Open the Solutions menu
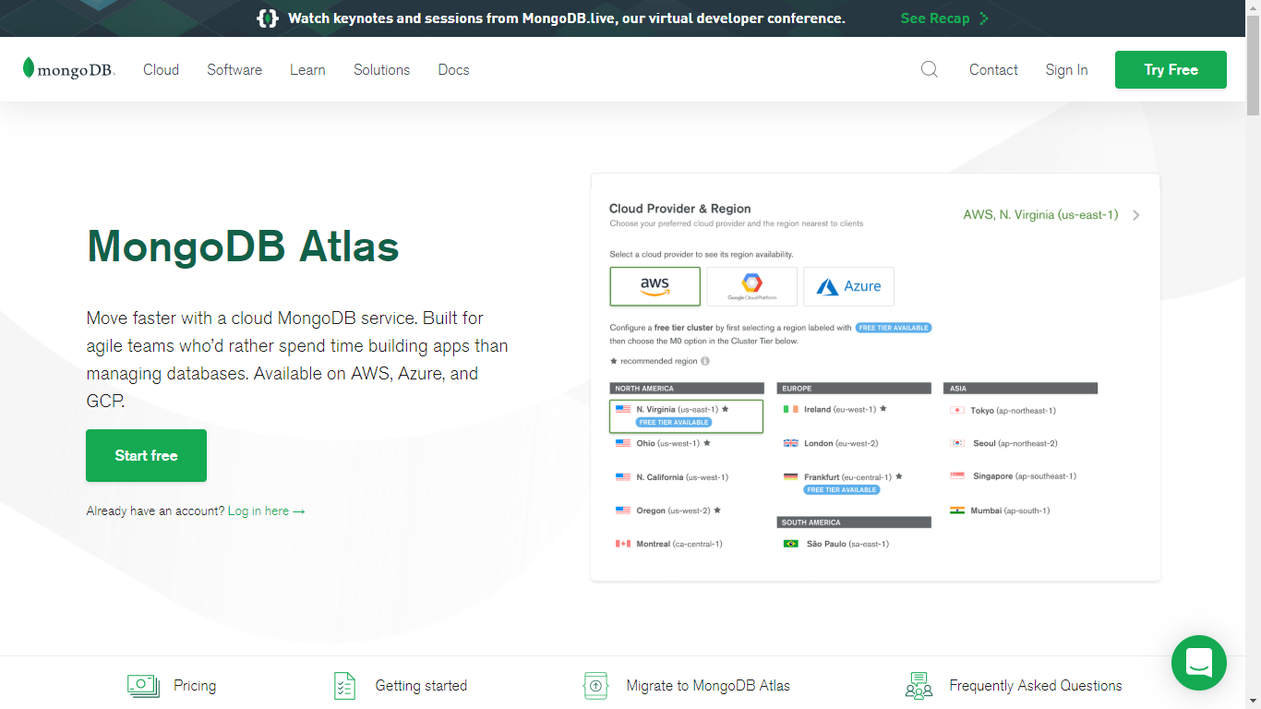 (381, 69)
